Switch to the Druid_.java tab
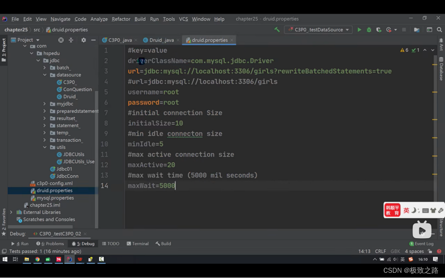The image size is (445, 278). tap(161, 40)
